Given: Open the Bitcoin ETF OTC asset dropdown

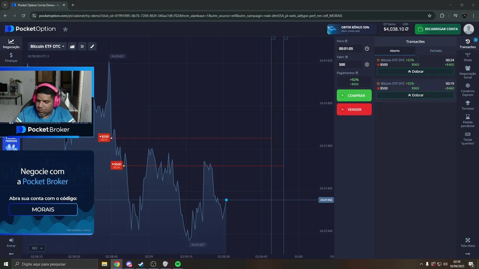Looking at the screenshot, I should (47, 46).
